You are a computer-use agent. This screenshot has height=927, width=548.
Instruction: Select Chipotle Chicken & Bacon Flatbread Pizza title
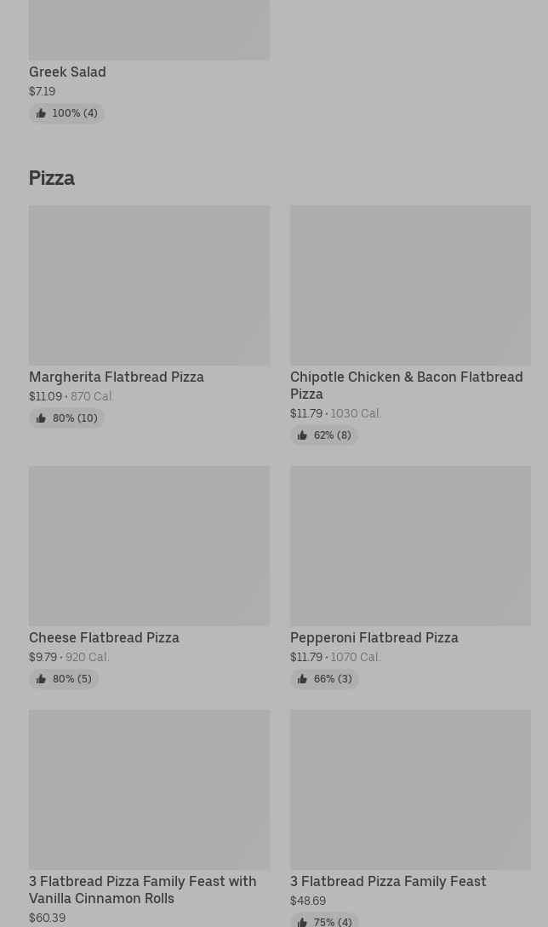pos(406,385)
